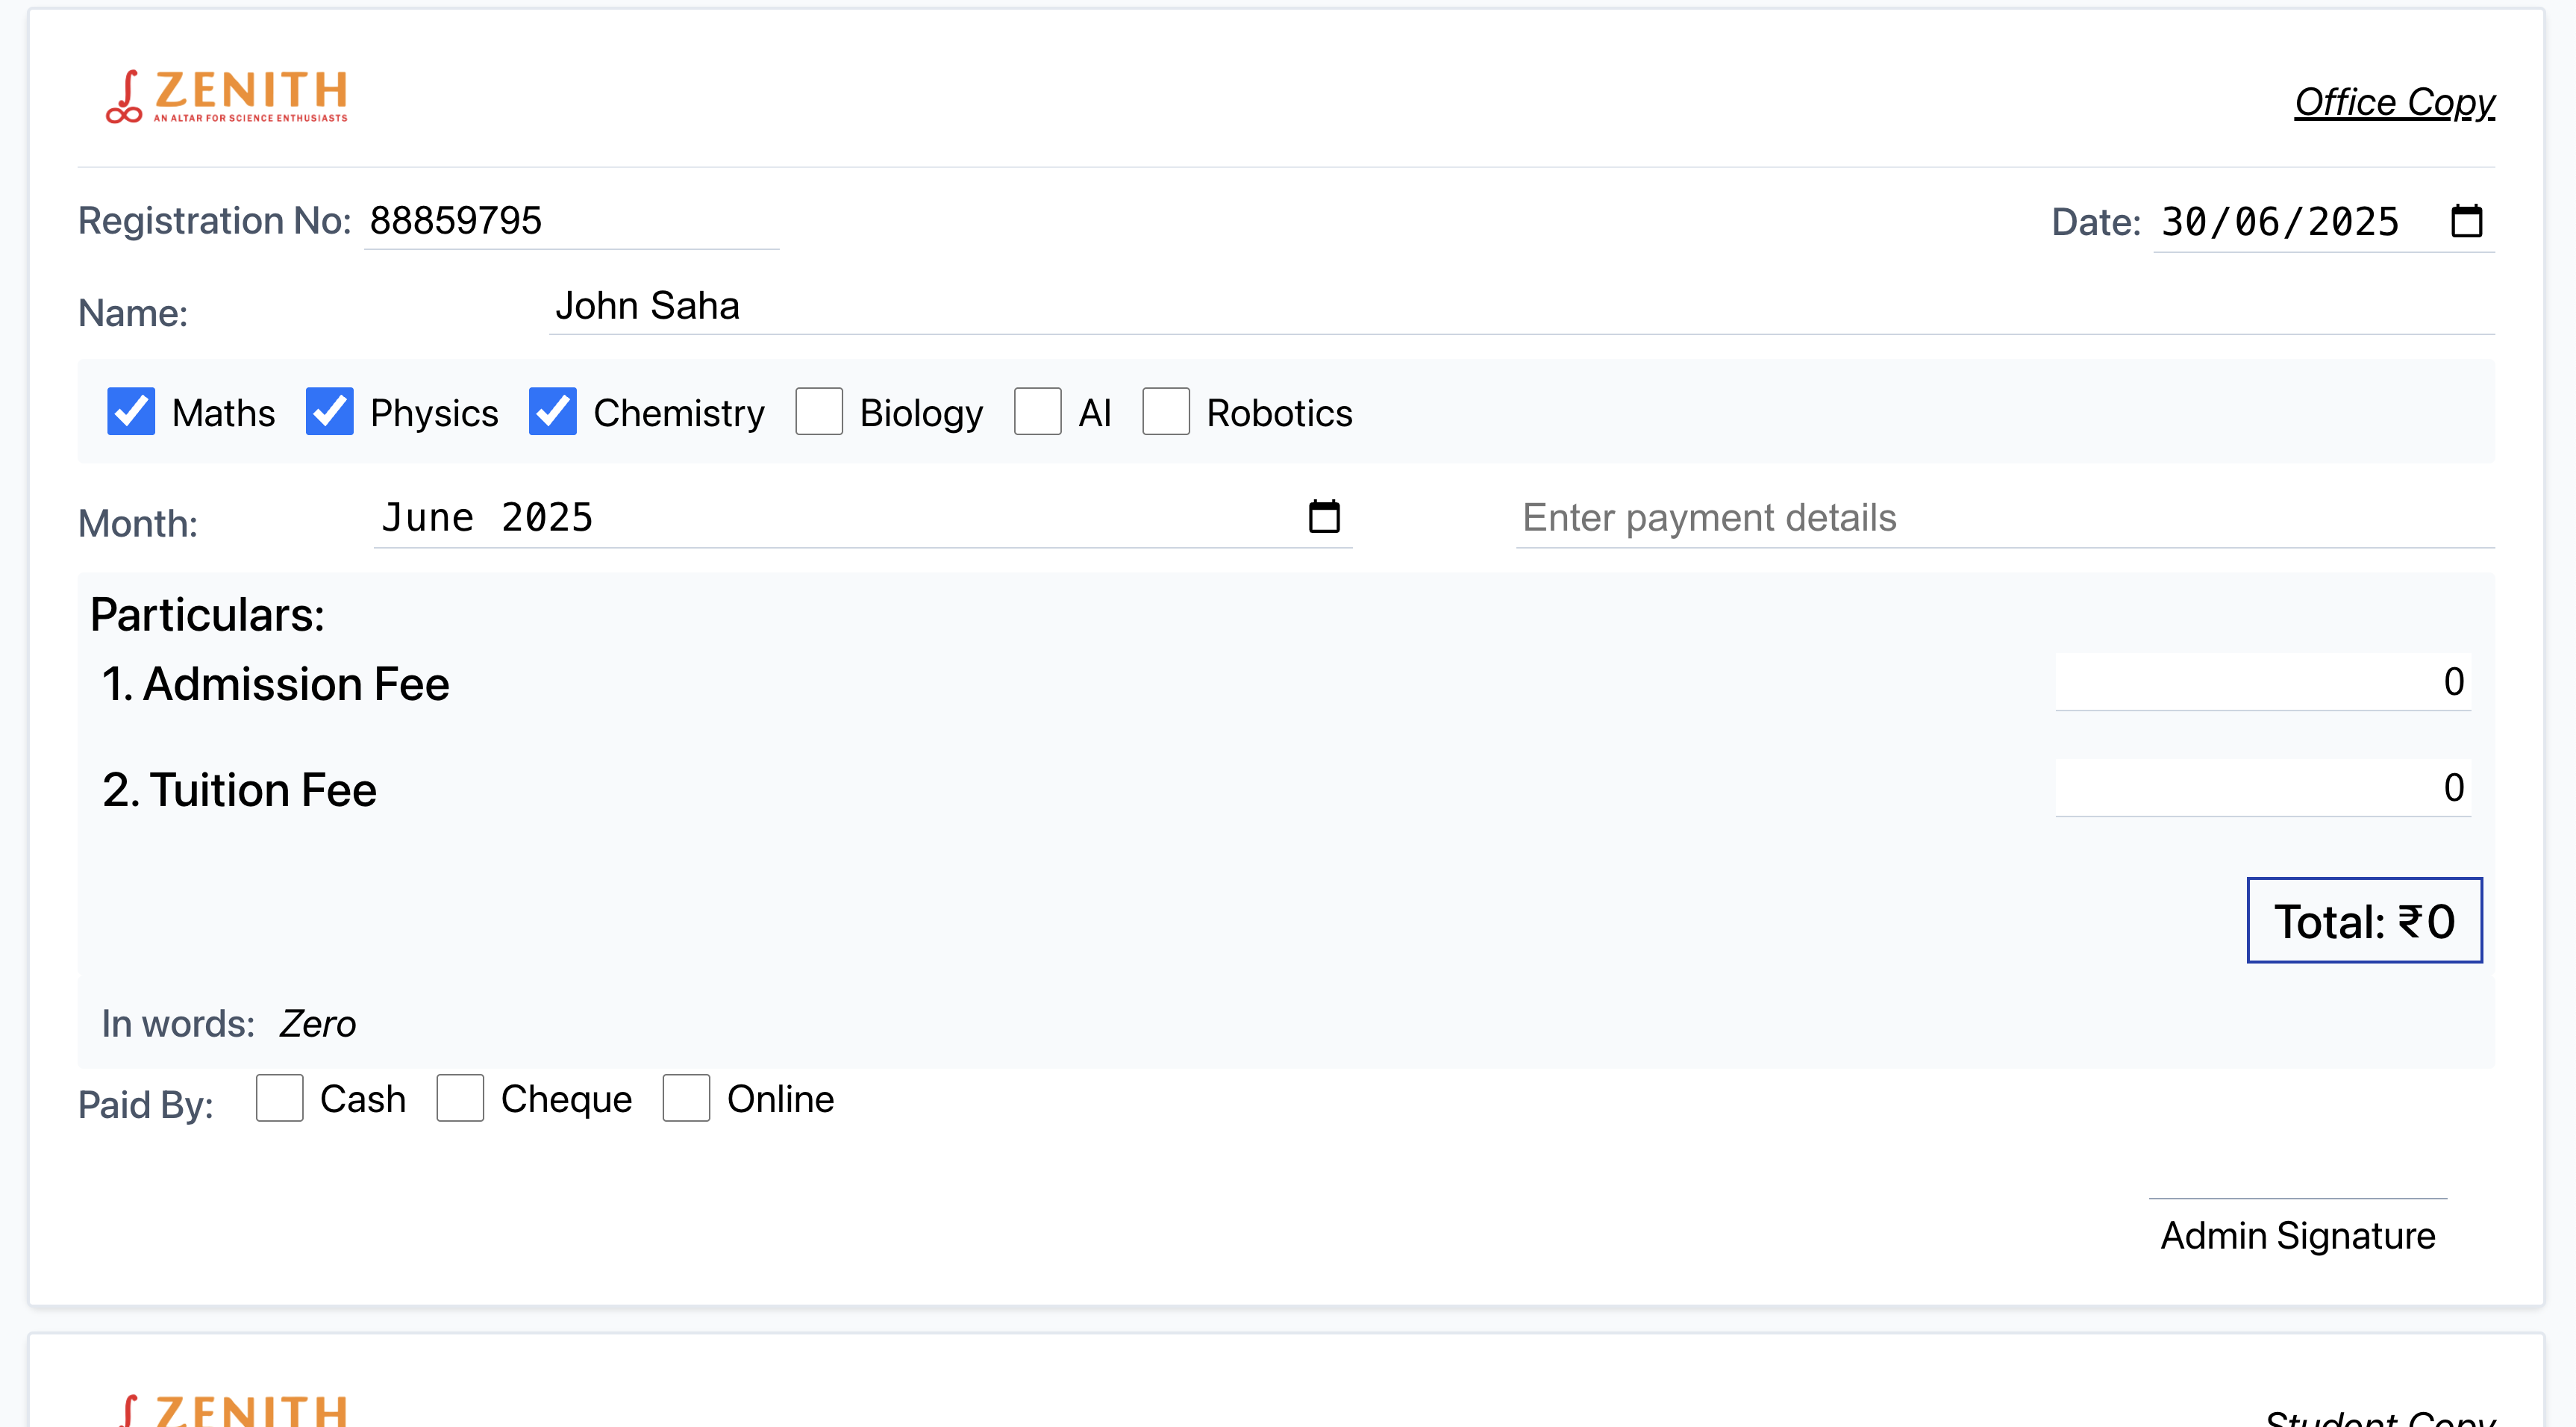The image size is (2576, 1427).
Task: Open the Date calendar picker icon
Action: pyautogui.click(x=2466, y=221)
